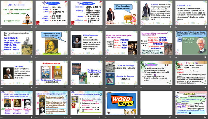Click the animation star icon under slide 1
Viewport: 208px width, 119px height.
[x=2, y=27]
